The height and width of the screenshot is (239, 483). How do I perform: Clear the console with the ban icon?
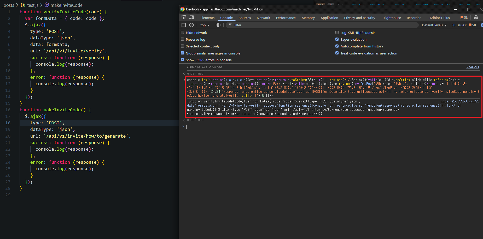(191, 25)
